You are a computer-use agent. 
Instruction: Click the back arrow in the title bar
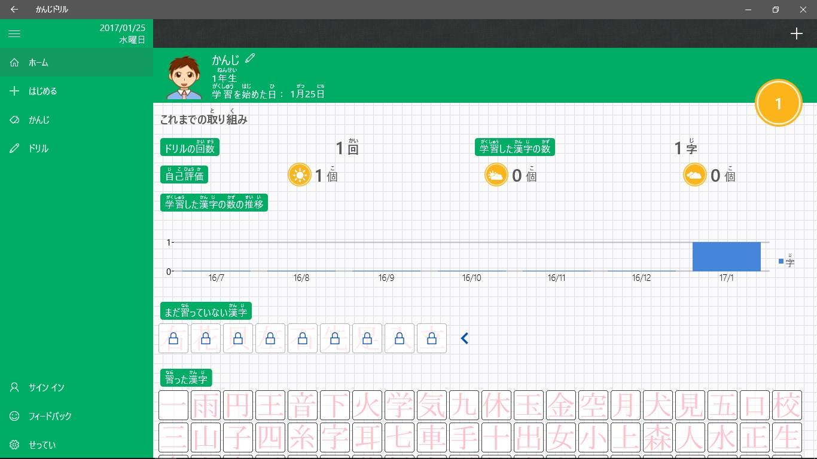click(x=14, y=9)
